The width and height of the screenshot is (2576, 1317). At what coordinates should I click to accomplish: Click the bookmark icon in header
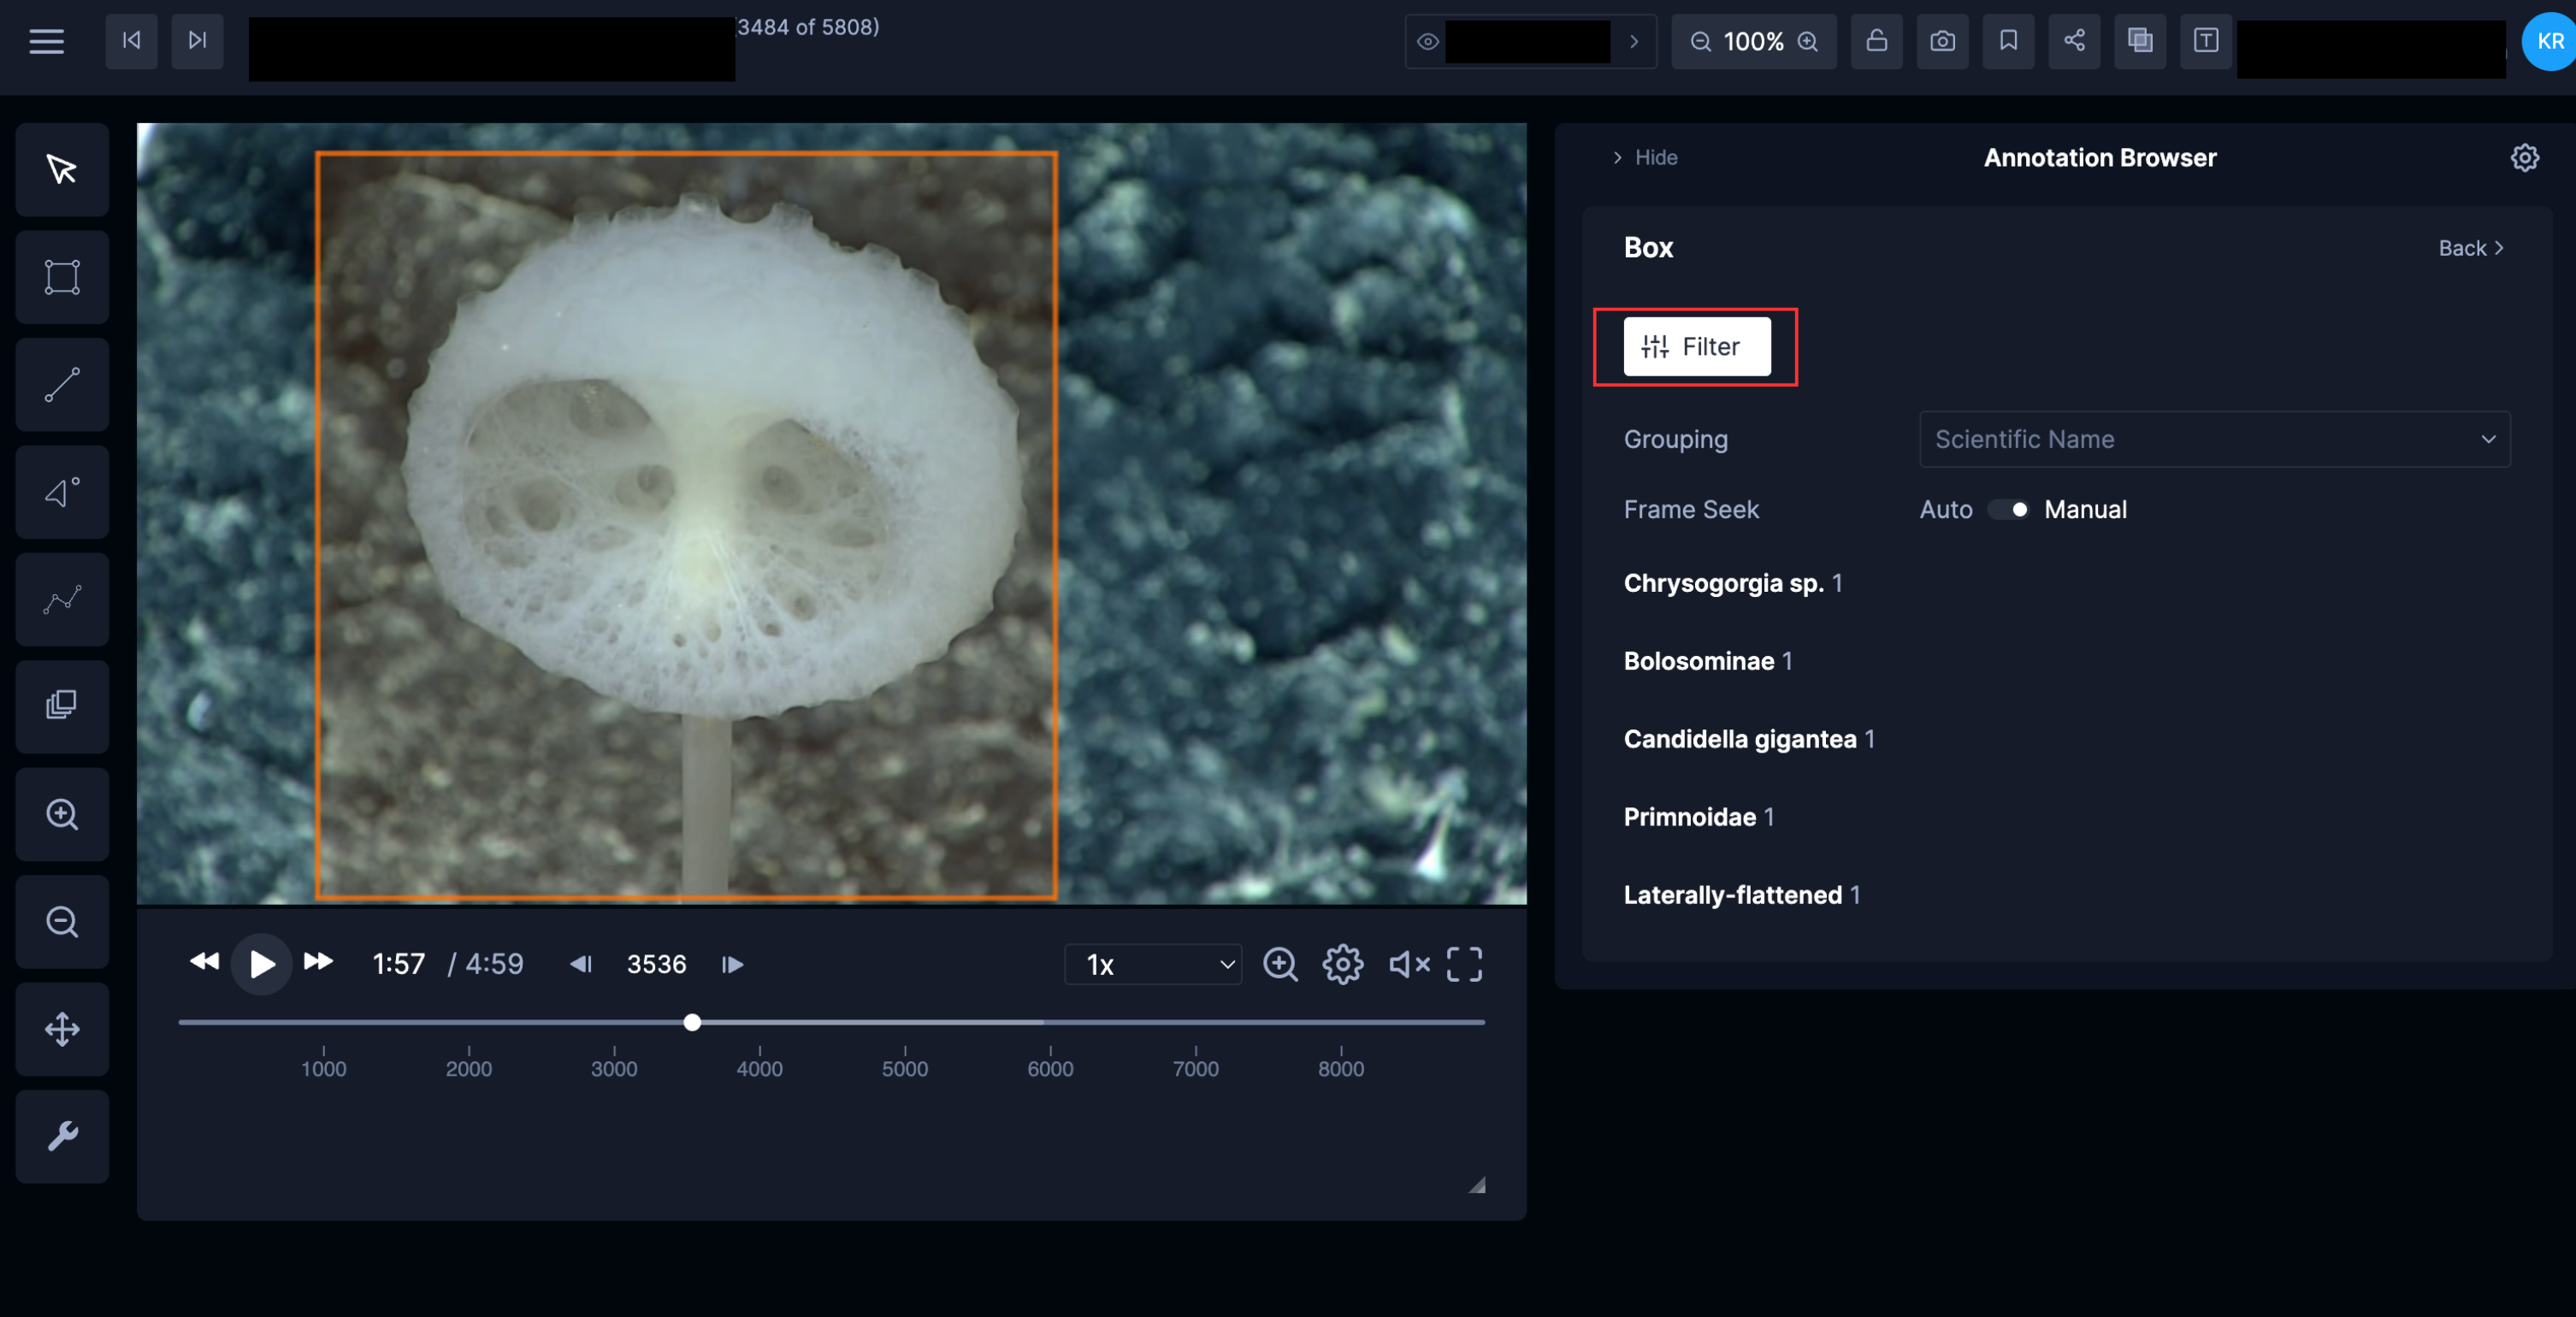tap(2008, 41)
